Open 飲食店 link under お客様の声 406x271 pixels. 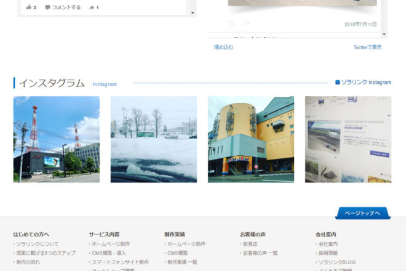tap(250, 244)
